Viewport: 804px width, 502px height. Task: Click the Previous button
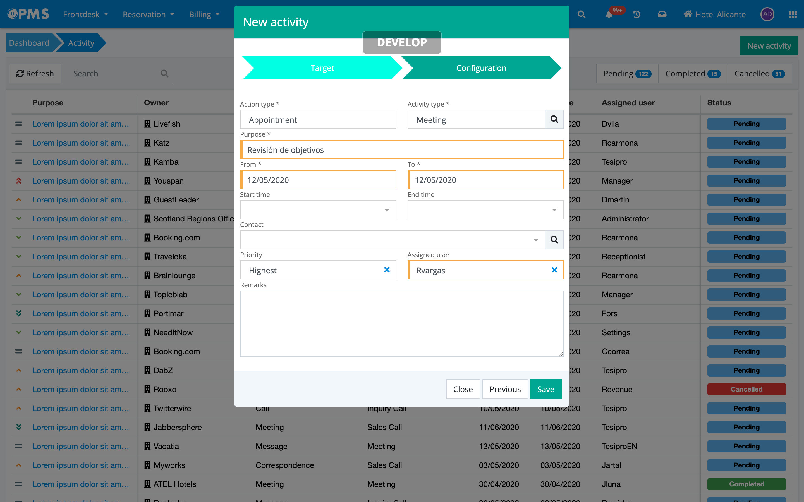(x=505, y=389)
